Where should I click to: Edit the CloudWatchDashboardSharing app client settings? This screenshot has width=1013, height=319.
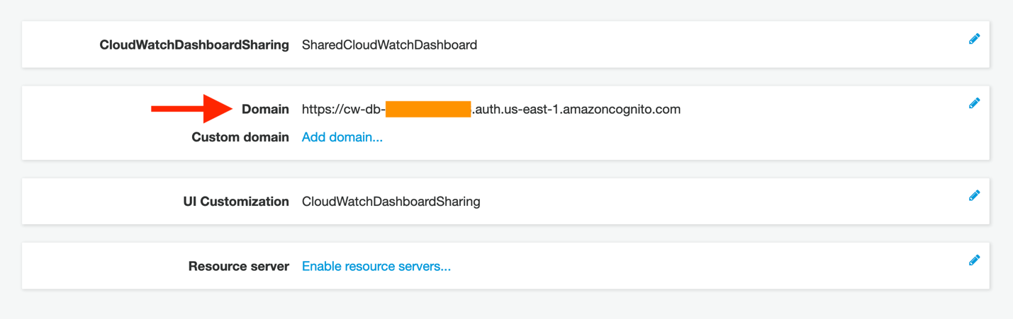point(974,39)
